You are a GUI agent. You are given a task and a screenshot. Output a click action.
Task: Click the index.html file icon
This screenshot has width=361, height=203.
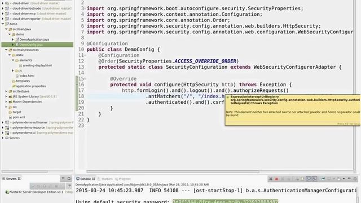coord(17,76)
